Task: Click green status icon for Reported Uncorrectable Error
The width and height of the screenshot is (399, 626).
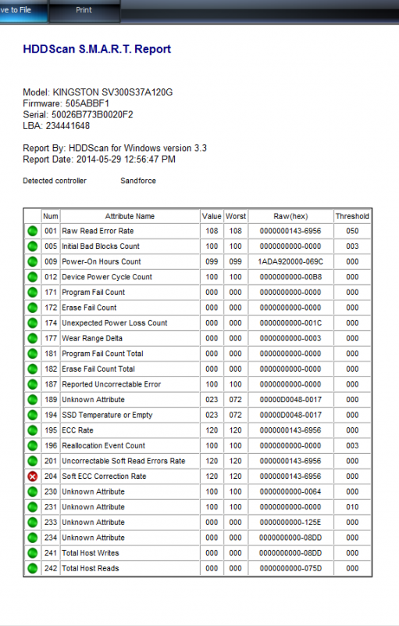Action: click(x=33, y=384)
